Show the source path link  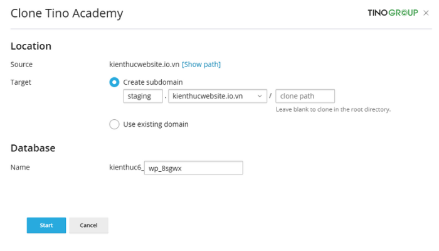[201, 65]
